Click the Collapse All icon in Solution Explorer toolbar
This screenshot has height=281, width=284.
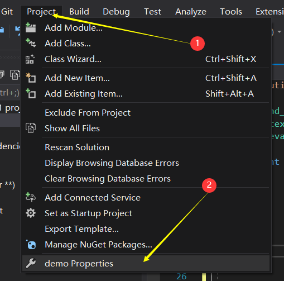2,74
